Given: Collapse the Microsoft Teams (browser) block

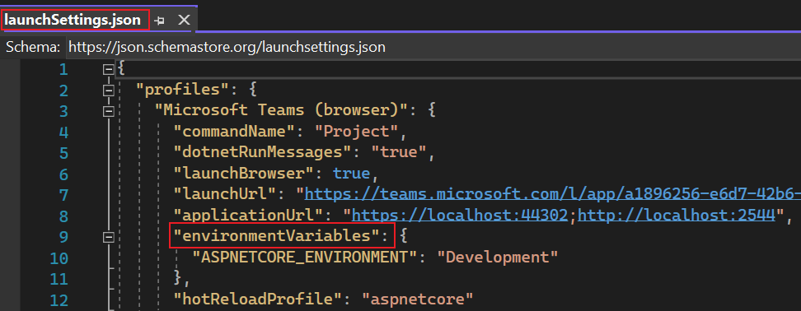Looking at the screenshot, I should click(108, 111).
